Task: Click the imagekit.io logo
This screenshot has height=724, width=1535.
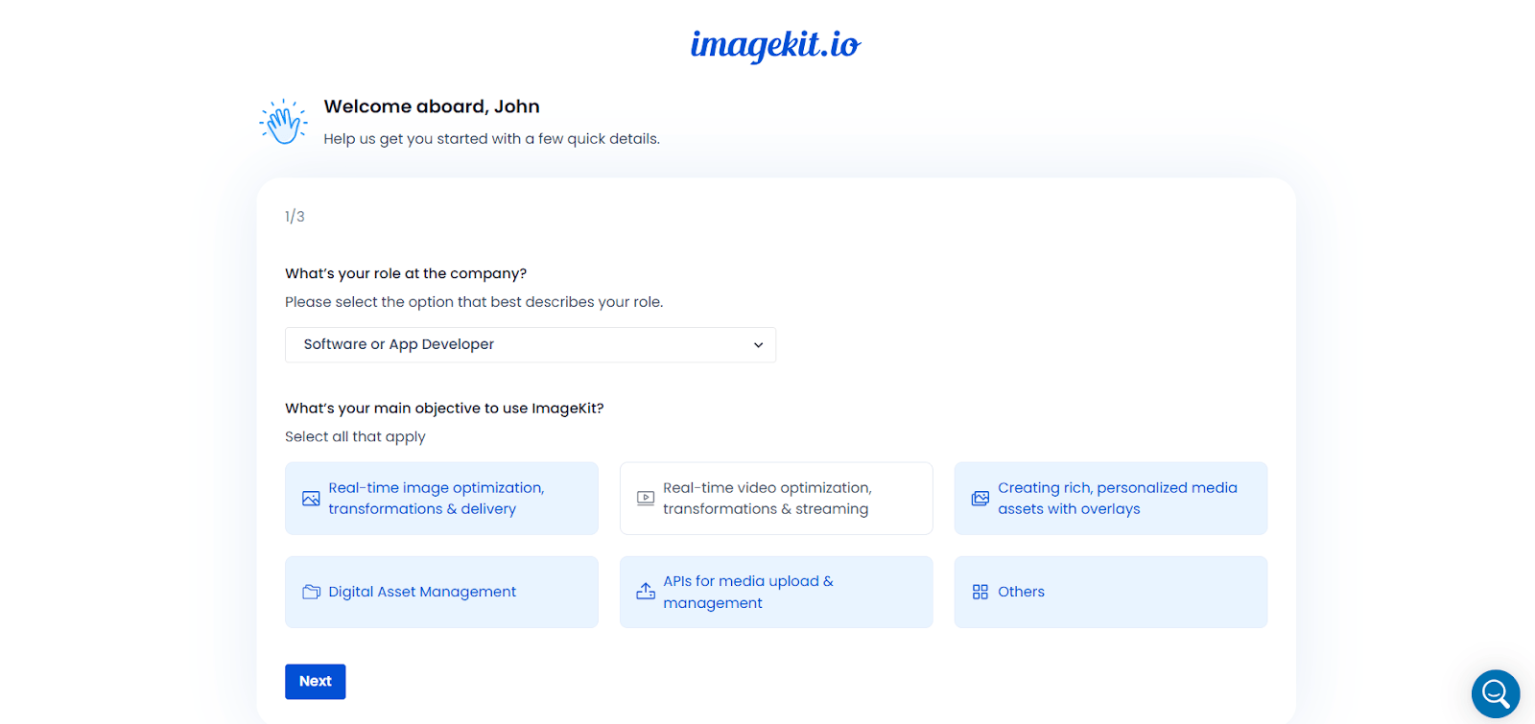Action: (775, 44)
